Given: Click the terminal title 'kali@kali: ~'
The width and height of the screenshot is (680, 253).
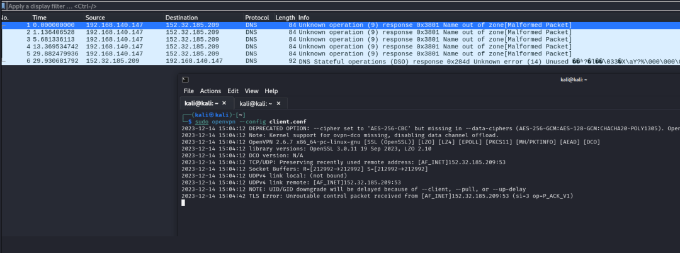Looking at the screenshot, I should (573, 80).
